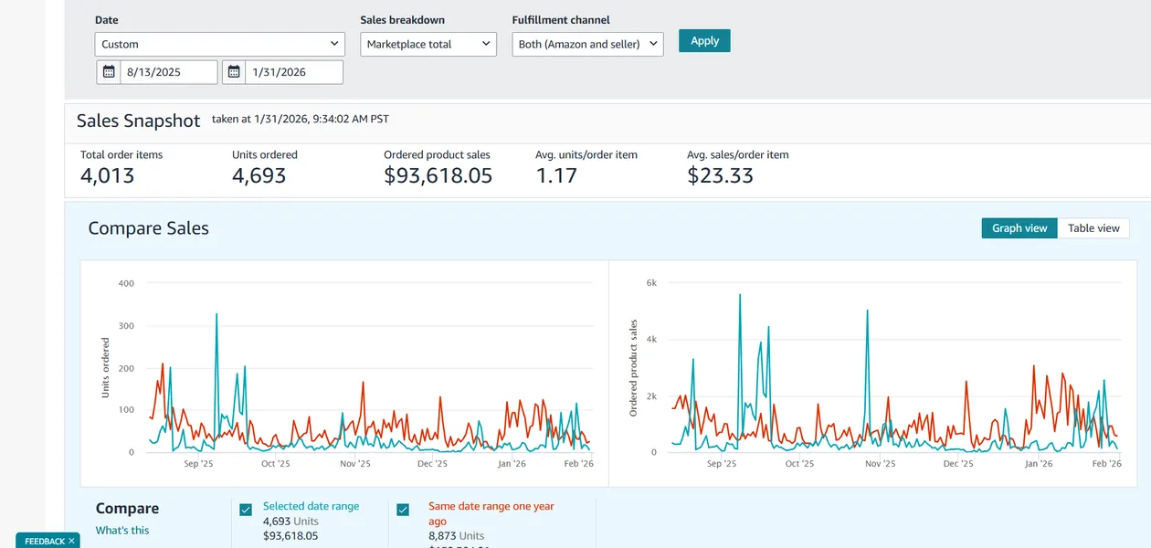Click the 8,873 Units figure
This screenshot has height=548, width=1151.
pyautogui.click(x=457, y=536)
